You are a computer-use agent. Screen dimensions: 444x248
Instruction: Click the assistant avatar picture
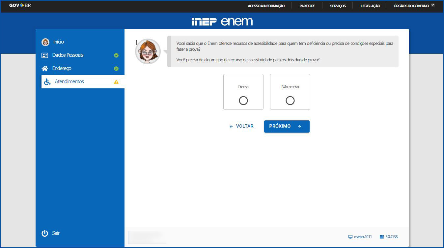tap(148, 51)
